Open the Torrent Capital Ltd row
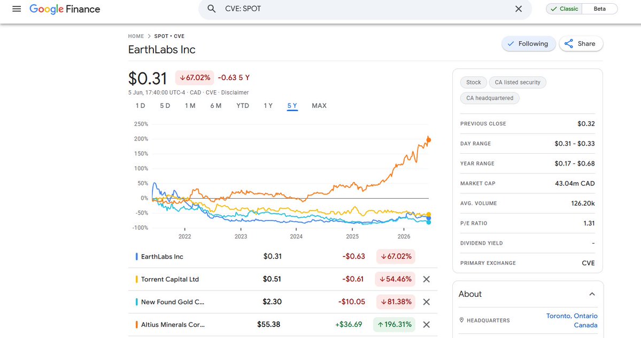The height and width of the screenshot is (338, 641). tap(282, 279)
